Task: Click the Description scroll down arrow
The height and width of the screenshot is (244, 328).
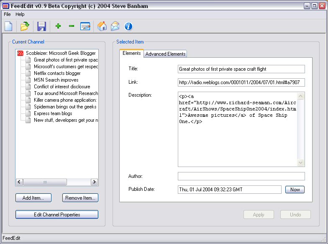Action: click(300, 162)
